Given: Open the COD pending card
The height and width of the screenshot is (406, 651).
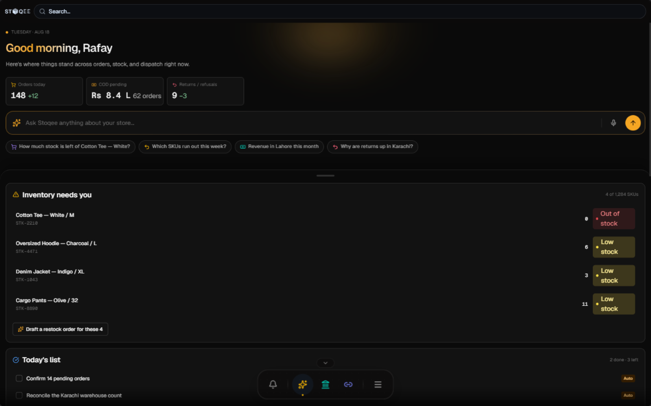Looking at the screenshot, I should (125, 91).
